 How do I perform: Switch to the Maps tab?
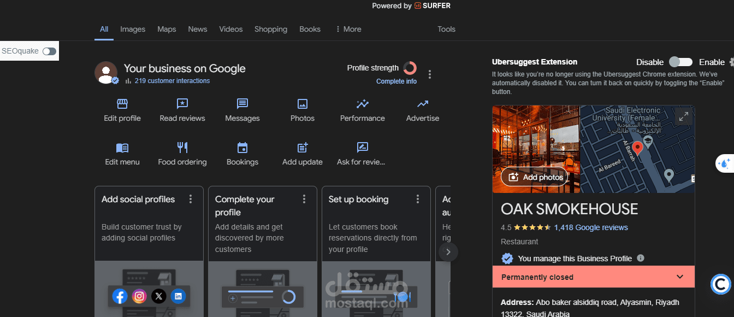[x=167, y=29]
